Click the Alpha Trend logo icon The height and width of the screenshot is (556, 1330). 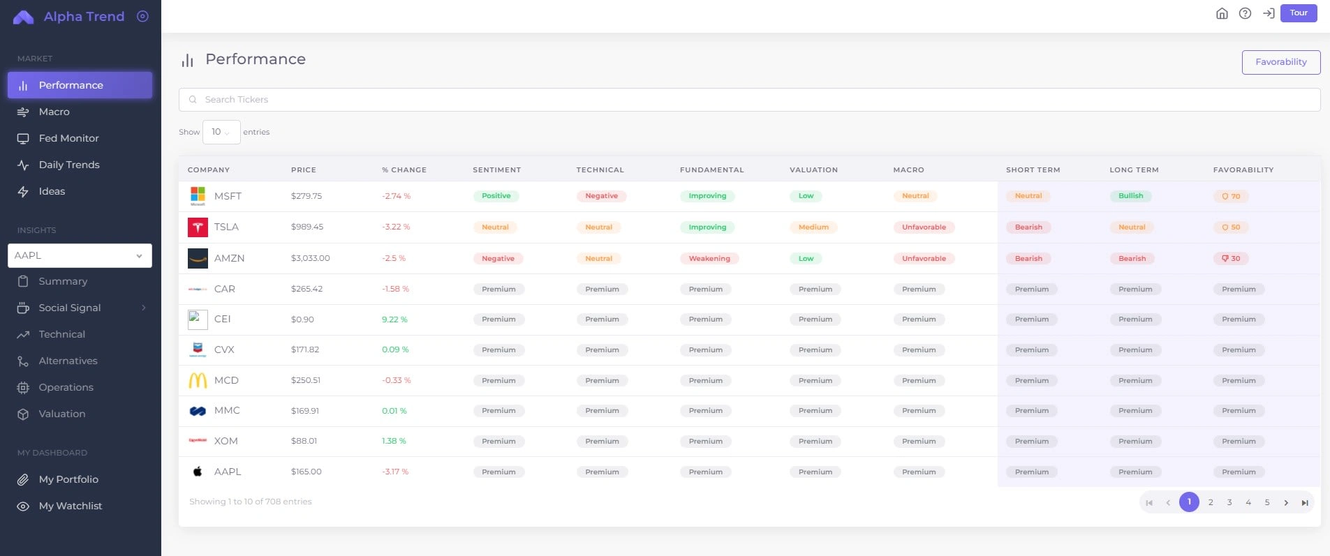[23, 17]
